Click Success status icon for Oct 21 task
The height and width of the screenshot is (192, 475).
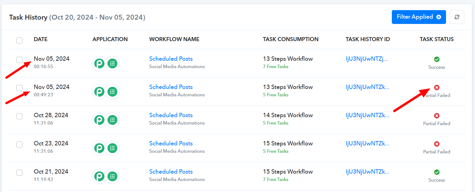coord(436,172)
